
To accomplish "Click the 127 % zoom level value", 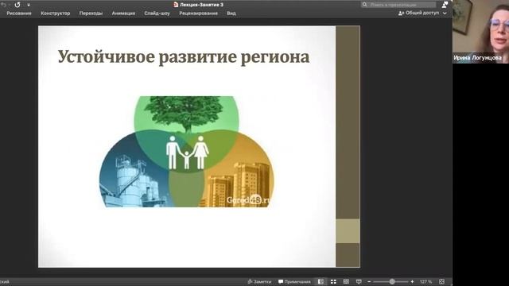I will [426, 282].
